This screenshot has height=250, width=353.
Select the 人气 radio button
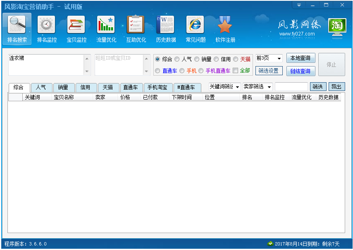pyautogui.click(x=177, y=59)
